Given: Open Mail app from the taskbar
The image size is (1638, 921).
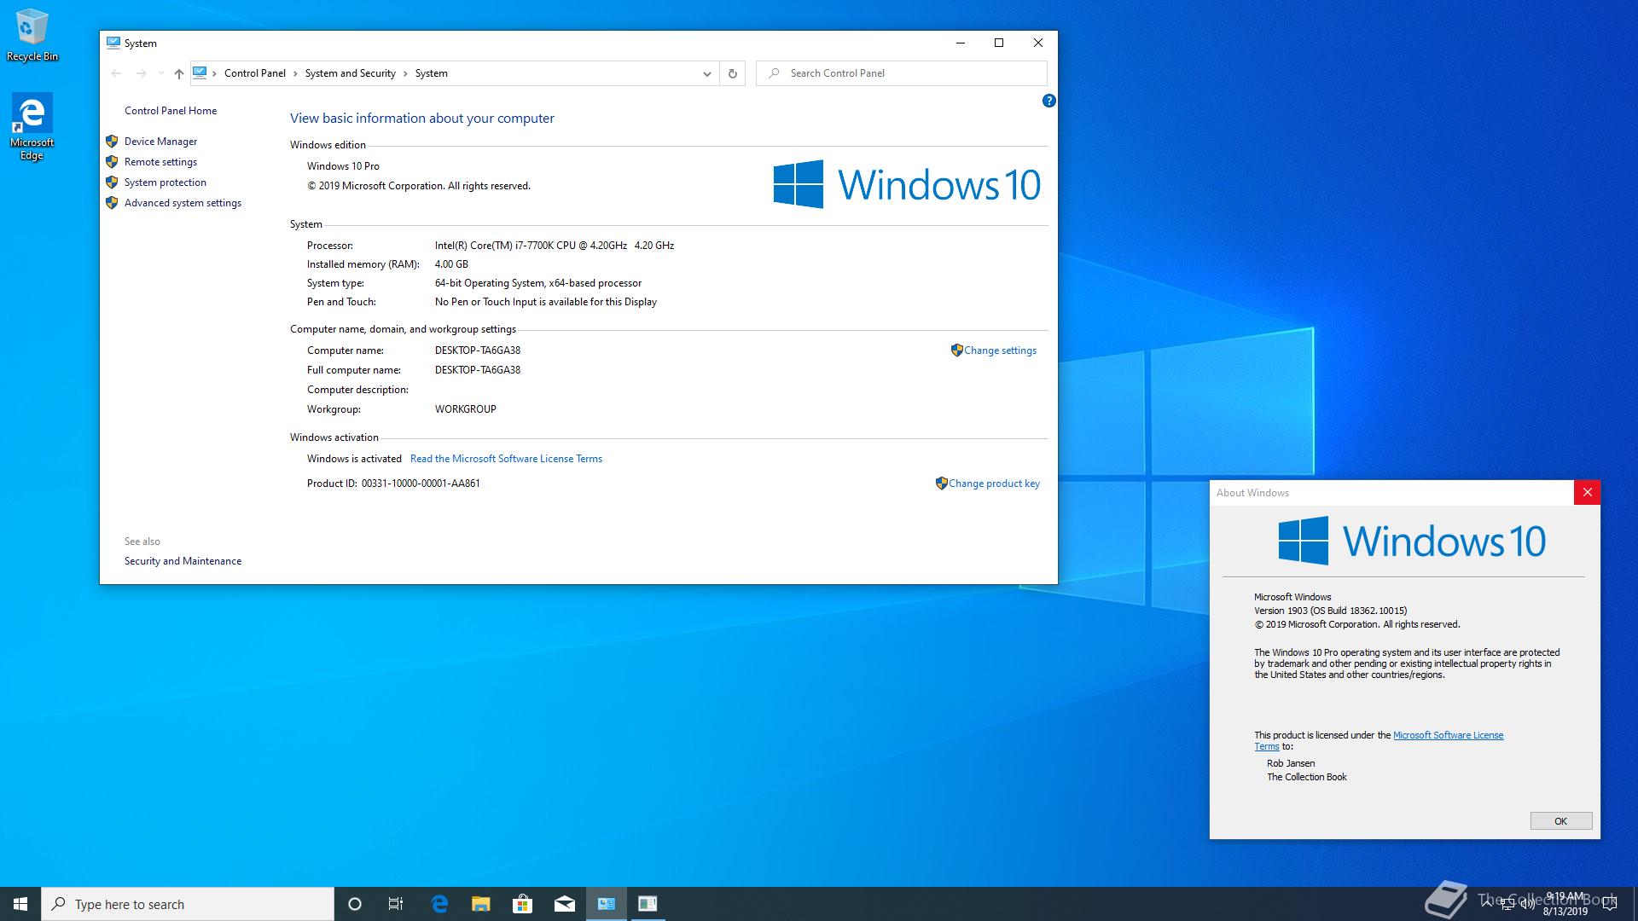Looking at the screenshot, I should pyautogui.click(x=564, y=904).
